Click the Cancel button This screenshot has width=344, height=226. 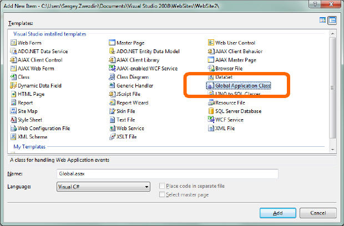(x=318, y=213)
